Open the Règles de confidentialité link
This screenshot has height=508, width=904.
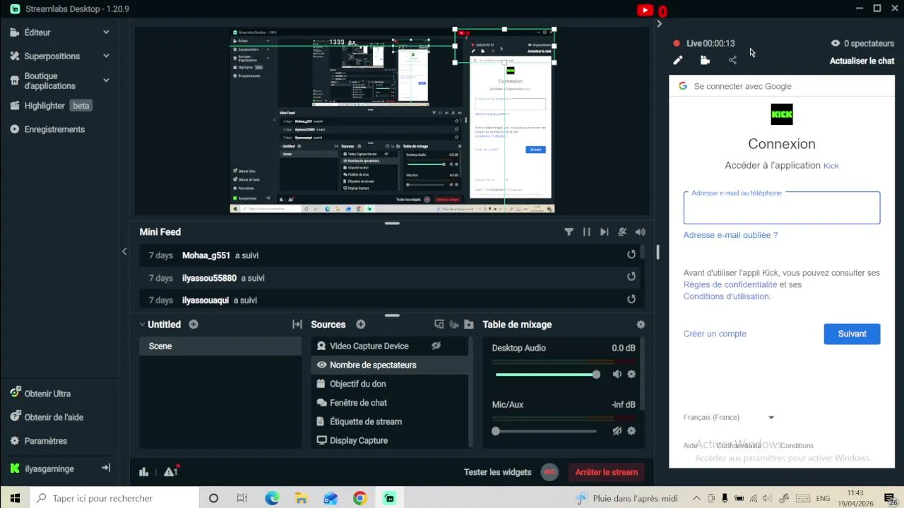coord(730,285)
